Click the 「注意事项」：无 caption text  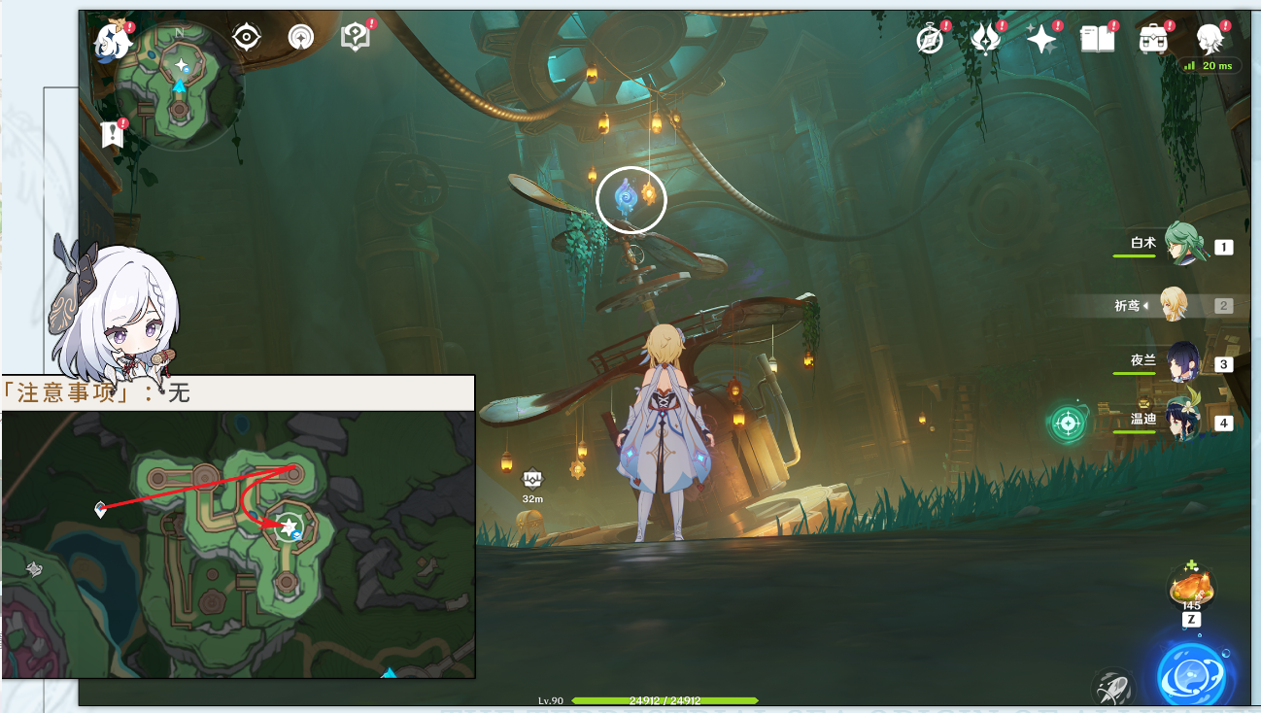tap(95, 392)
